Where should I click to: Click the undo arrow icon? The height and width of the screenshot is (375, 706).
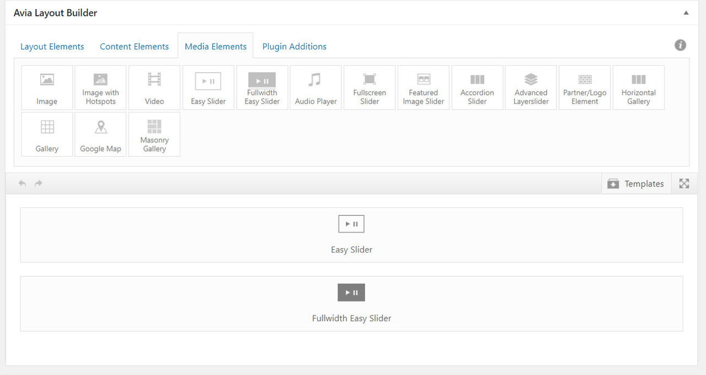[x=22, y=184]
